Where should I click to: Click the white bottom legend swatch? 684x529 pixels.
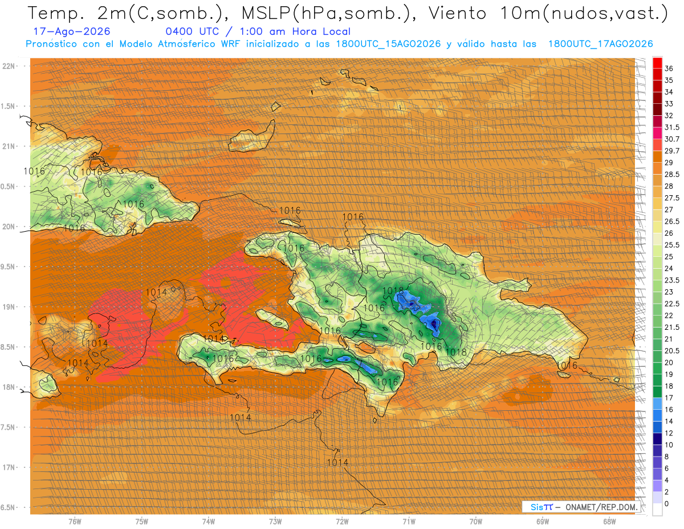(x=657, y=510)
